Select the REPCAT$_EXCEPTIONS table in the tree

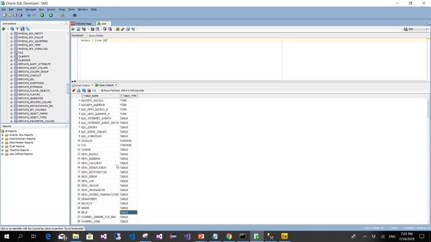point(31,83)
